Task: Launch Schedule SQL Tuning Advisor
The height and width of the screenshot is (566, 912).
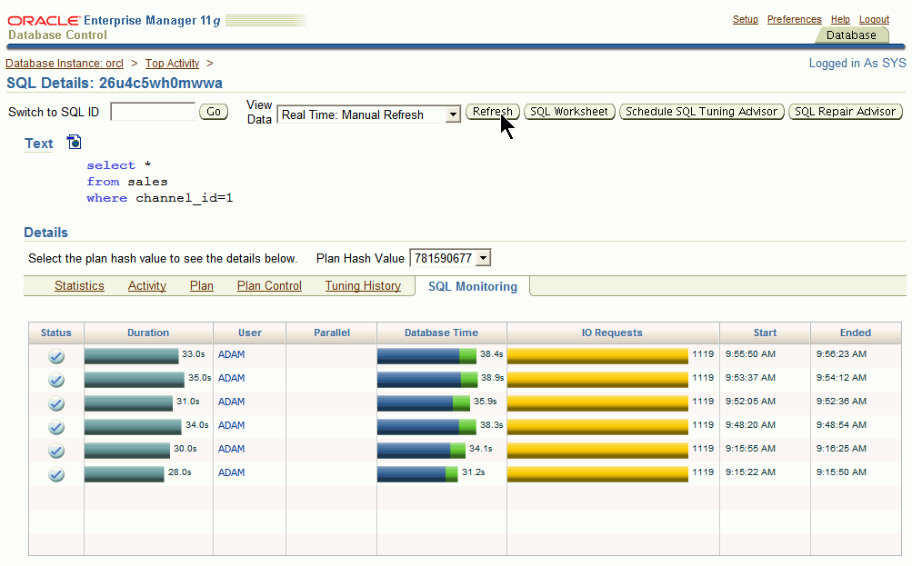Action: [701, 112]
